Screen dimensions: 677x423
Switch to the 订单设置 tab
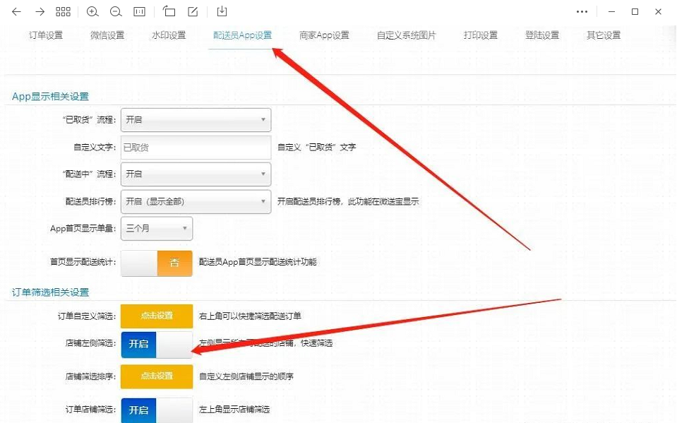pyautogui.click(x=46, y=35)
